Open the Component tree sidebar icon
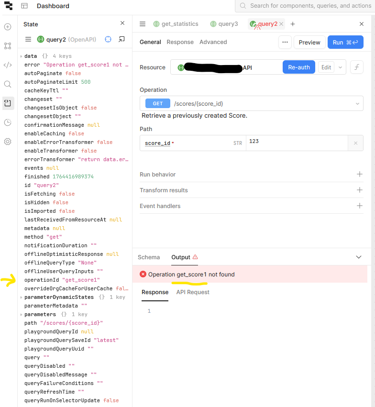The height and width of the screenshot is (407, 375). pyautogui.click(x=8, y=46)
